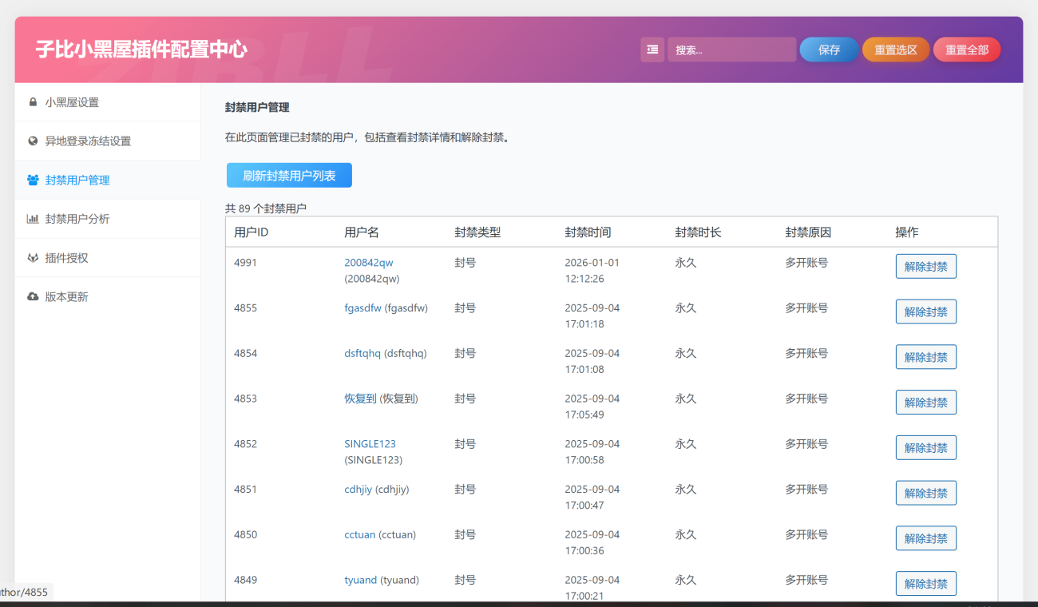Open the 异地登录冻结设置 section

88,141
